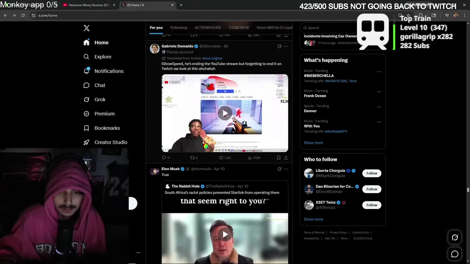Click Grok icon on Elon Musk's post
The image size is (470, 264).
[279, 169]
